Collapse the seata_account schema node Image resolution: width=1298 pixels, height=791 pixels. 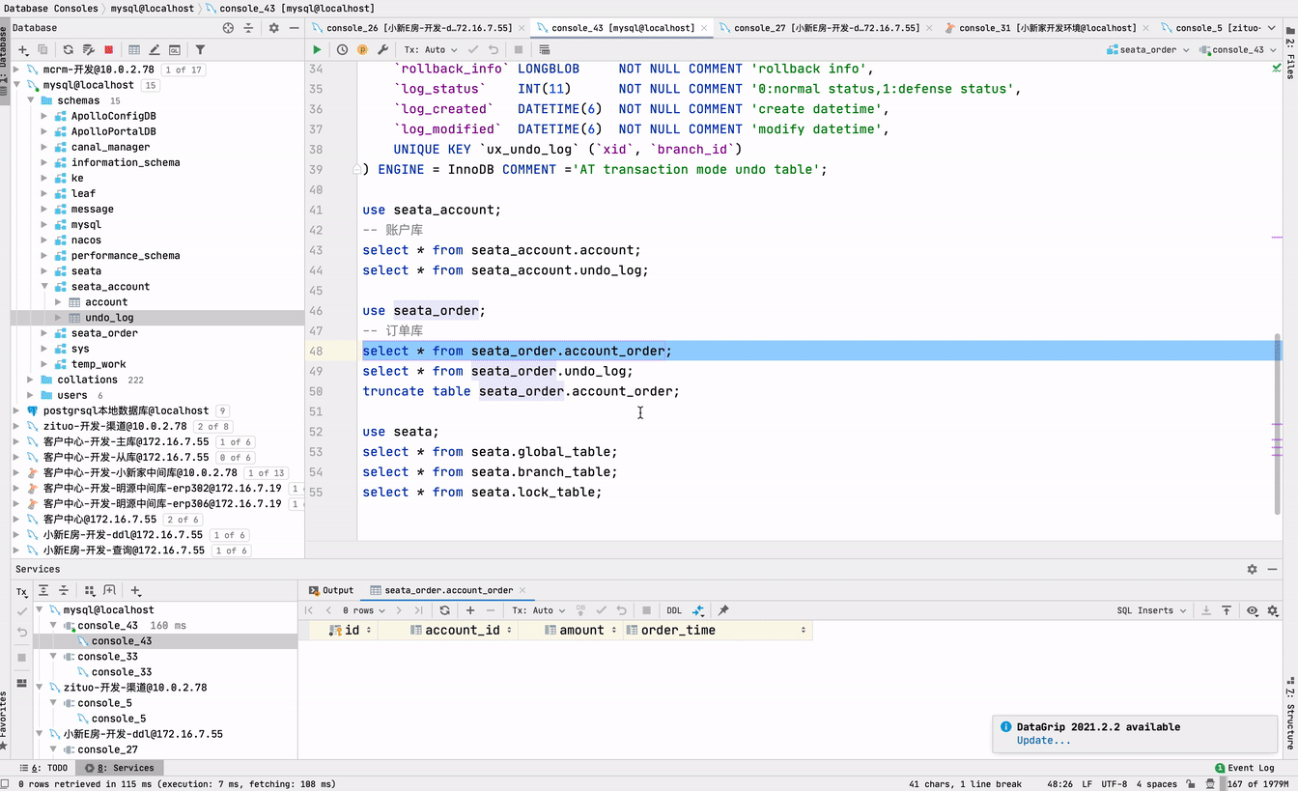coord(44,287)
